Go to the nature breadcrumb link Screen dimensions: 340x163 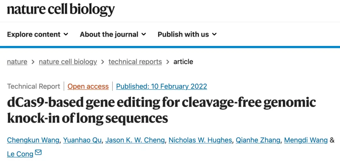(x=17, y=62)
